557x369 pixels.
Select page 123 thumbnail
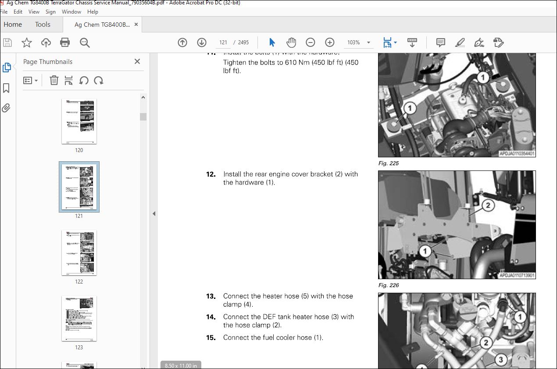pos(79,319)
